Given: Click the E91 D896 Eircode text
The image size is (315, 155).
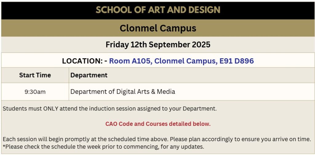Looking at the screenshot, I should coord(236,61).
